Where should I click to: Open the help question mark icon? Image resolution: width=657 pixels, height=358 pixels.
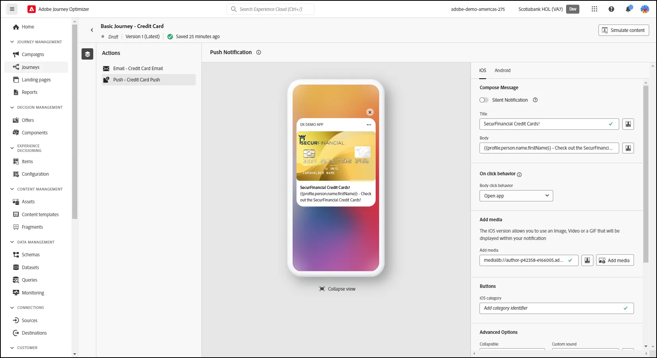(611, 9)
